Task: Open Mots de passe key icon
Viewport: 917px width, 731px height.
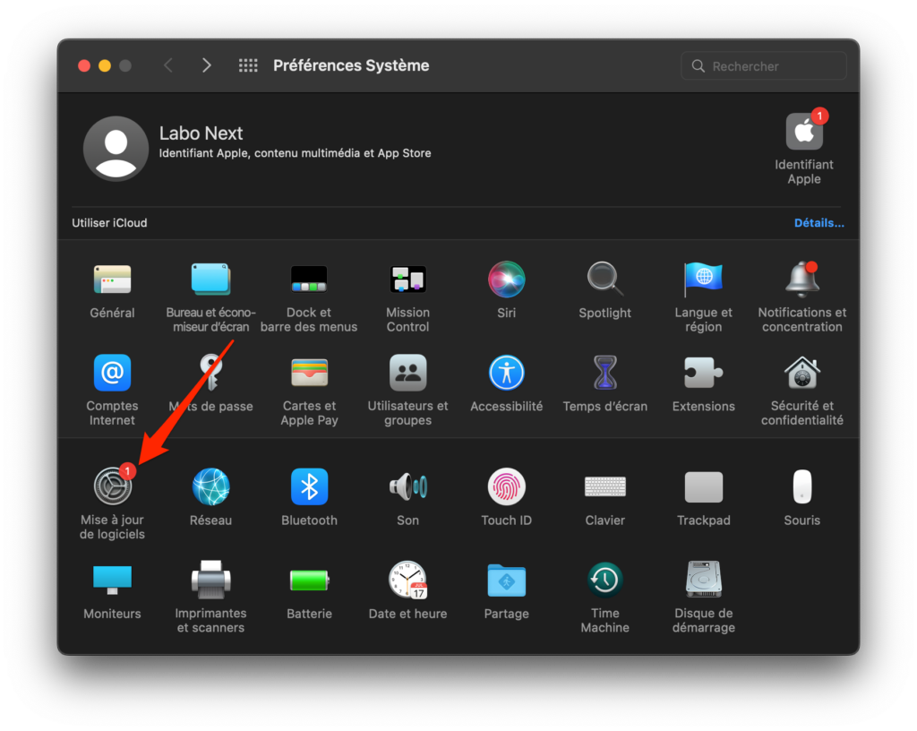Action: [x=210, y=373]
